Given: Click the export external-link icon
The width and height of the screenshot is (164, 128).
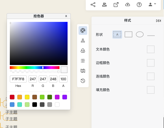Looking at the screenshot, I should [116, 5].
